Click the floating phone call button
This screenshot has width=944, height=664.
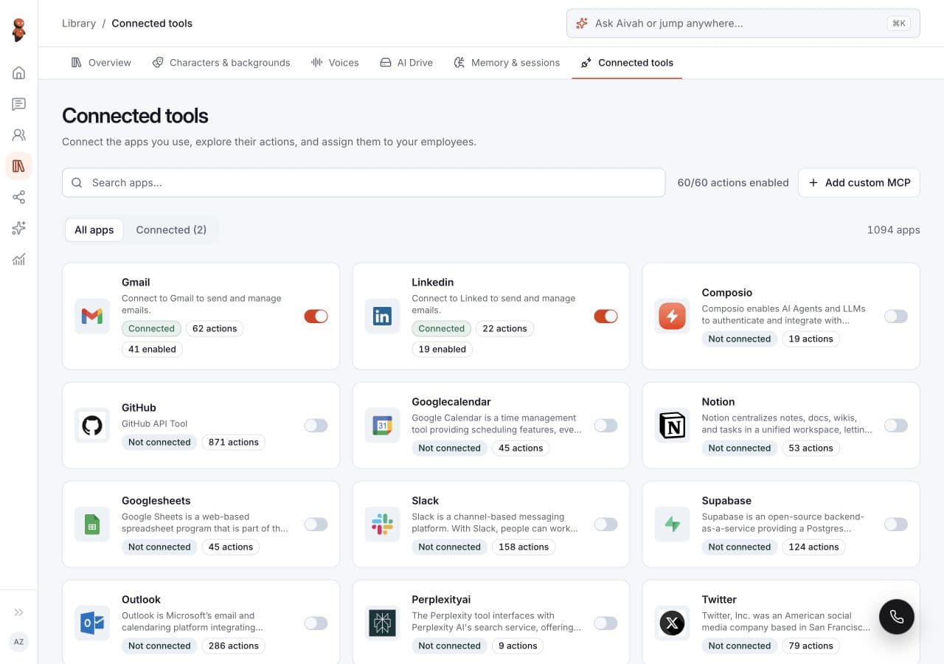coord(897,617)
